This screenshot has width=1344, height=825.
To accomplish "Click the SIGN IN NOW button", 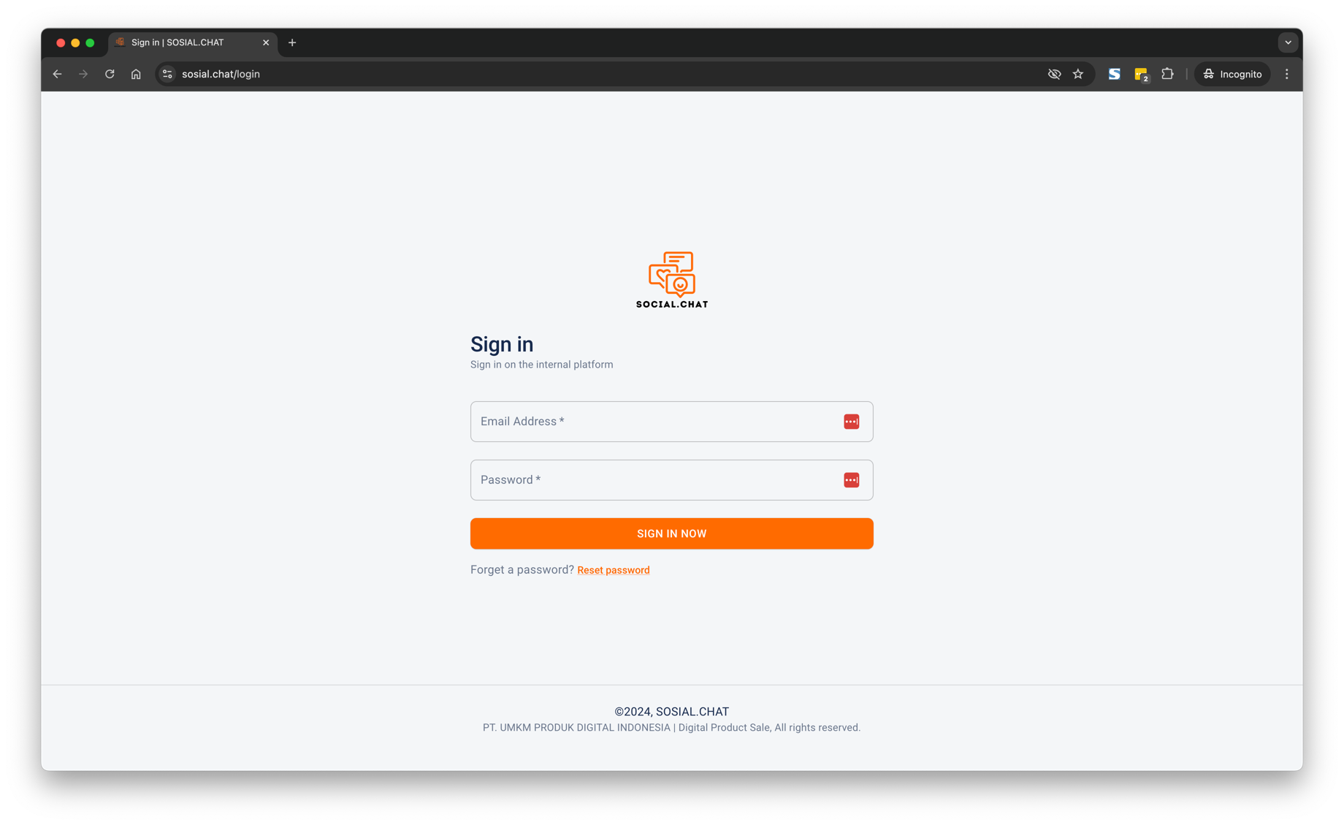I will 671,533.
